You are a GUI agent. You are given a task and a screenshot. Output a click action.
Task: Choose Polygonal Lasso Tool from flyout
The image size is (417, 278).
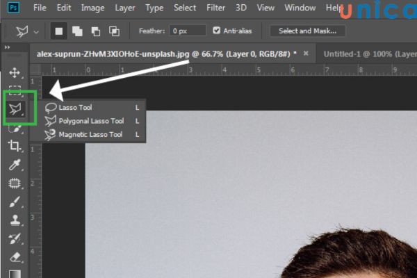(92, 121)
